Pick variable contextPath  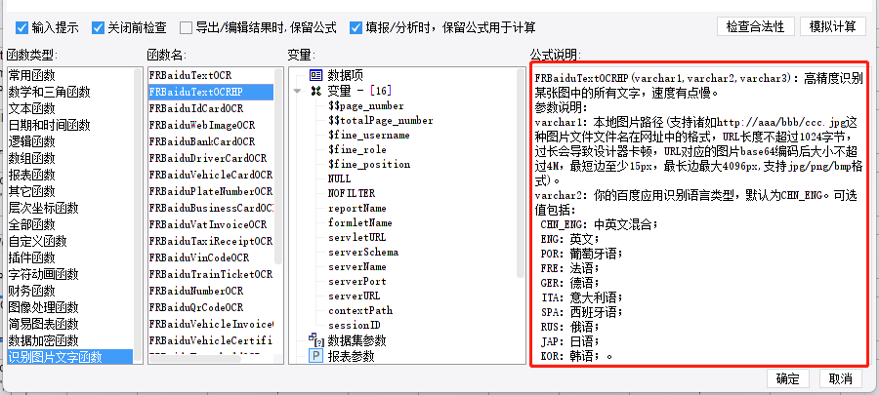(x=359, y=310)
